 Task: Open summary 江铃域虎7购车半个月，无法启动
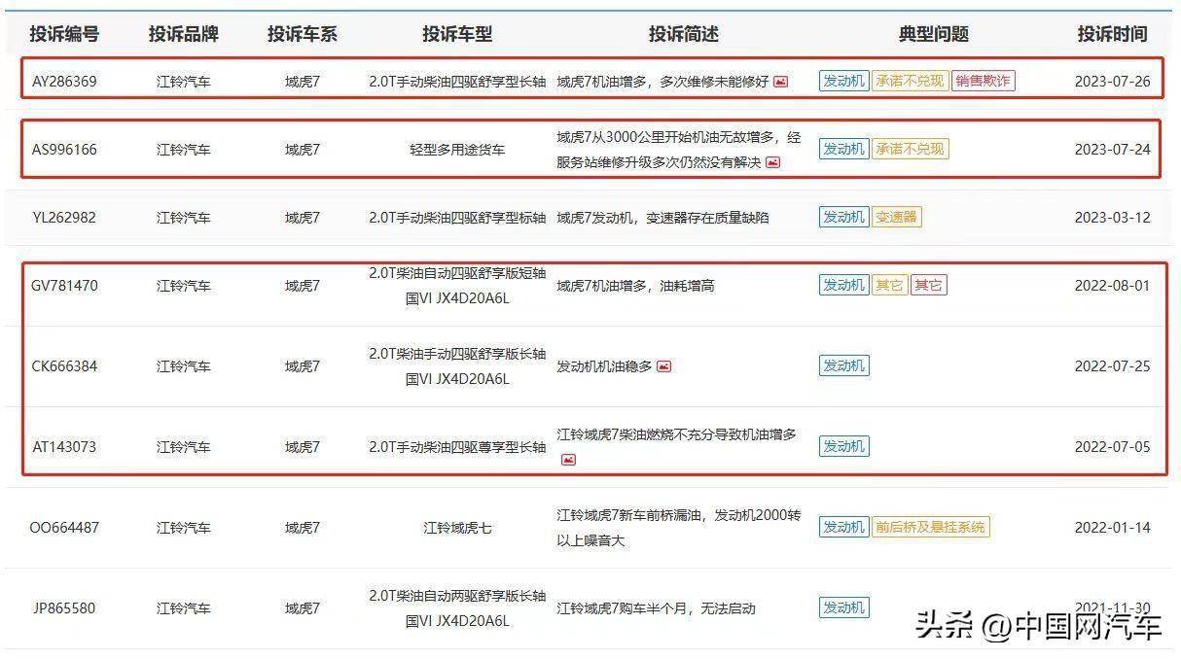click(x=656, y=608)
